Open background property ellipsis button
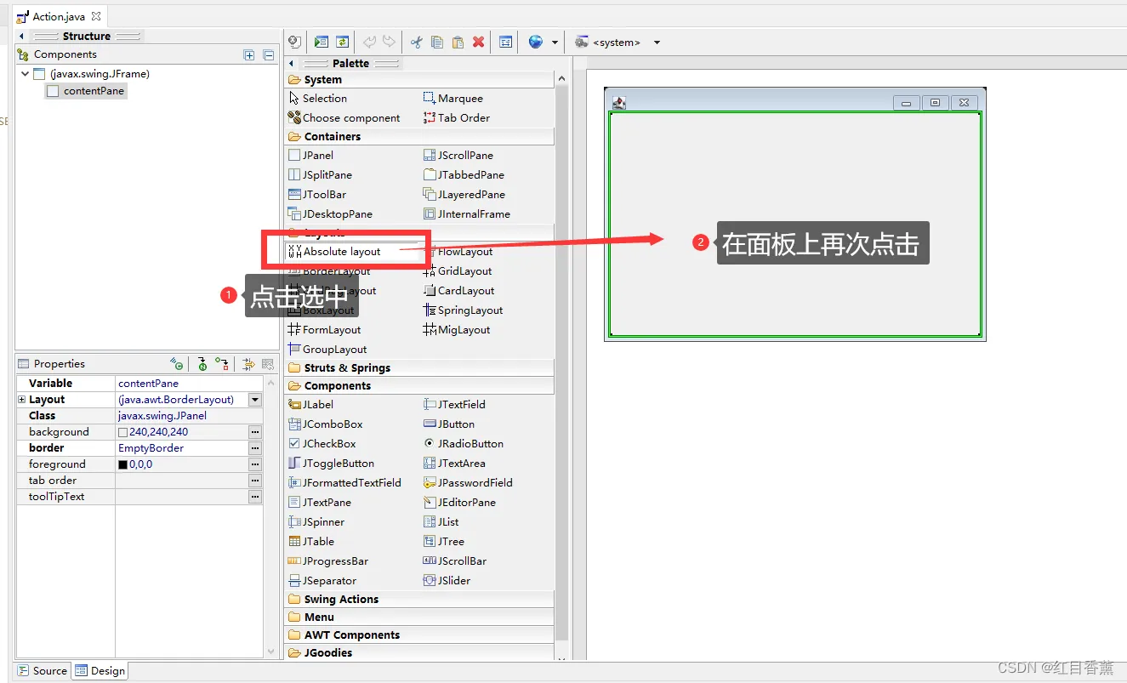The width and height of the screenshot is (1127, 683). pyautogui.click(x=254, y=432)
